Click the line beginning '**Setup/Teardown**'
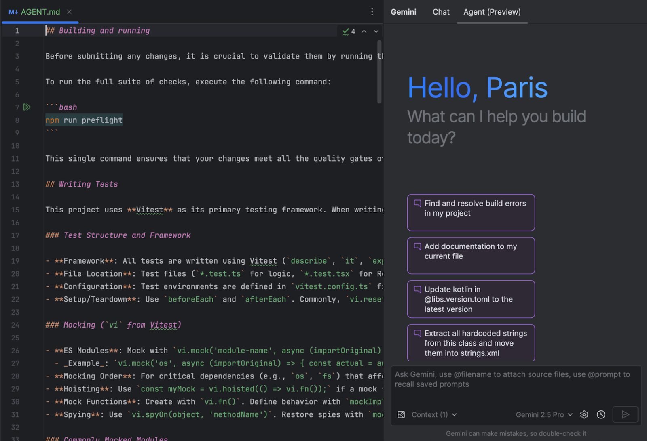 click(214, 299)
